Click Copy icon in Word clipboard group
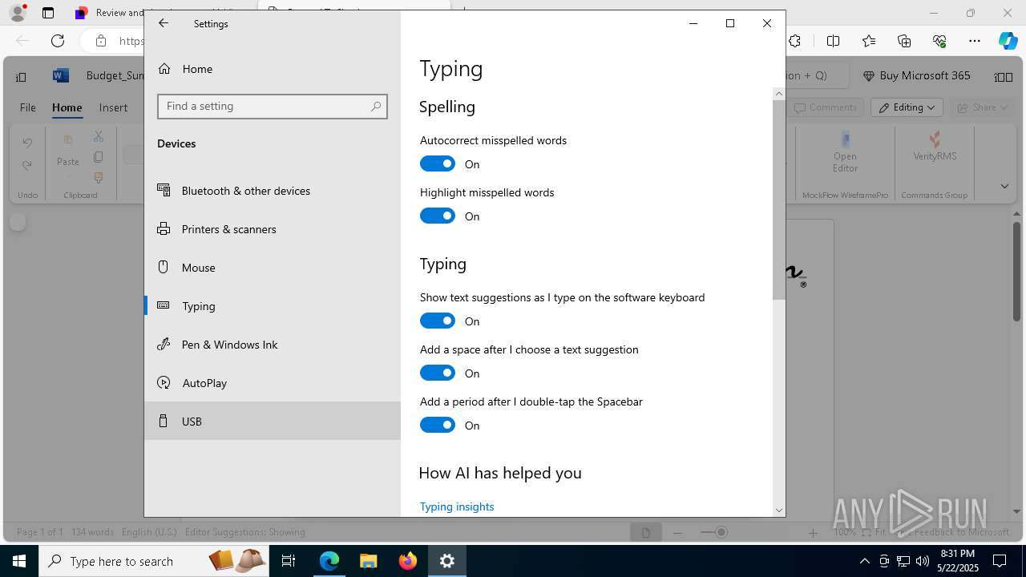The height and width of the screenshot is (577, 1026). tap(99, 157)
